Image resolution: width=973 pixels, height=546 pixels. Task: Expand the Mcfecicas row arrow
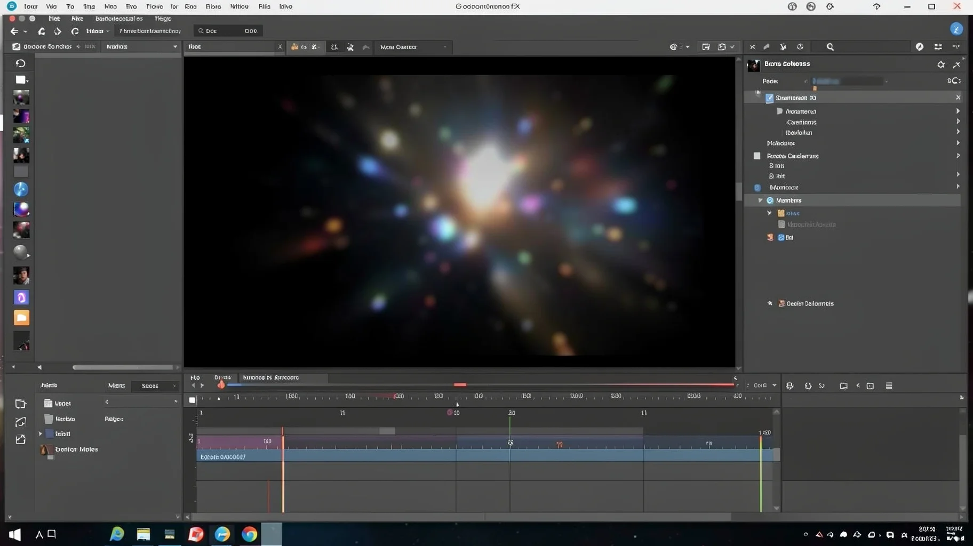[x=958, y=143]
